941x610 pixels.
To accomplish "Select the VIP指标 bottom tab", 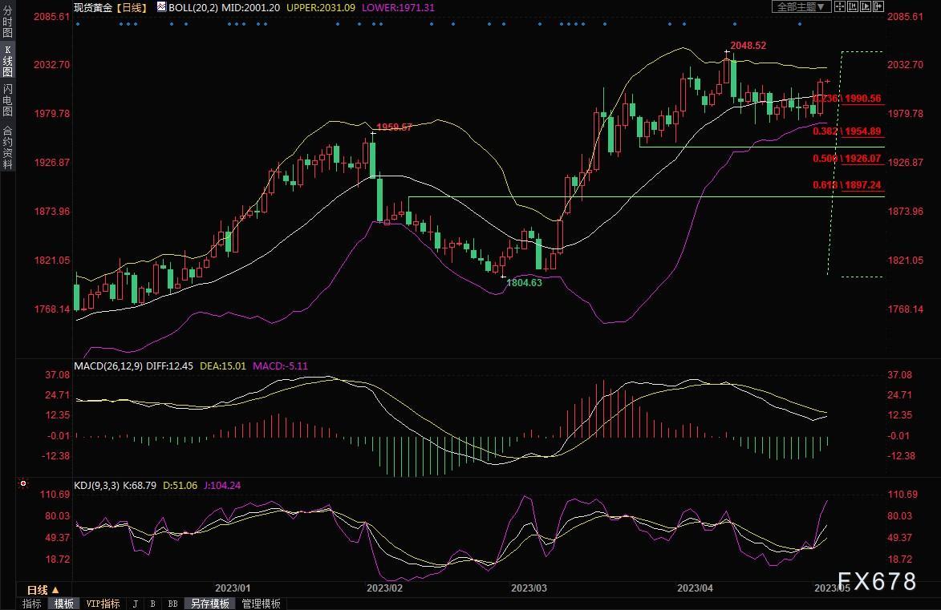I will click(x=103, y=604).
